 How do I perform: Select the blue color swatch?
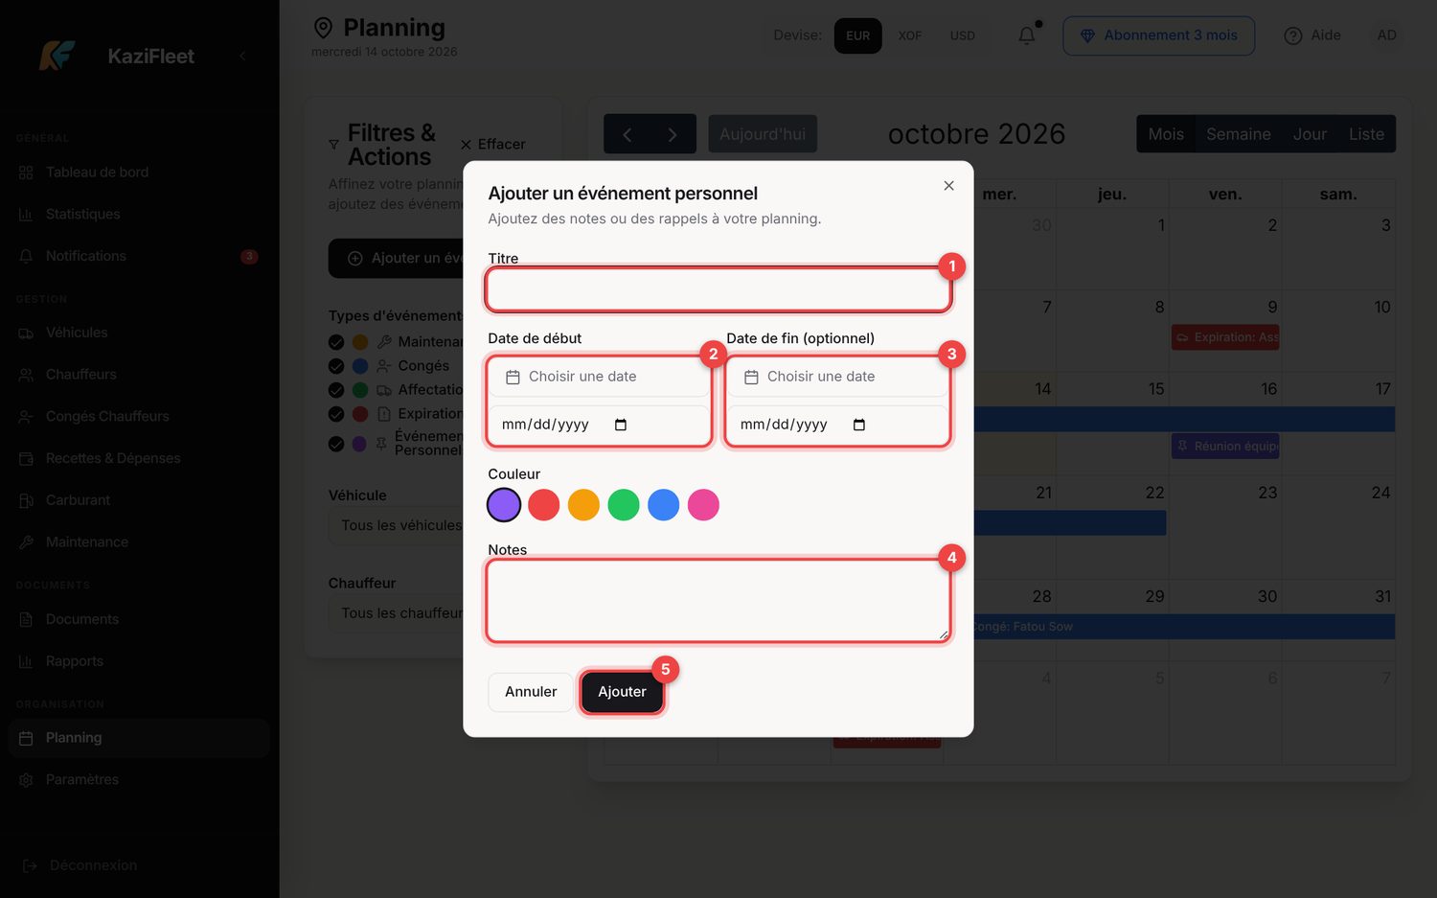tap(664, 505)
